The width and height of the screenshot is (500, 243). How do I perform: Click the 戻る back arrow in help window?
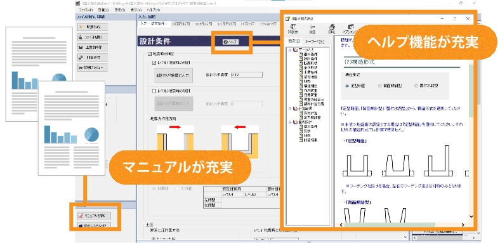click(312, 29)
